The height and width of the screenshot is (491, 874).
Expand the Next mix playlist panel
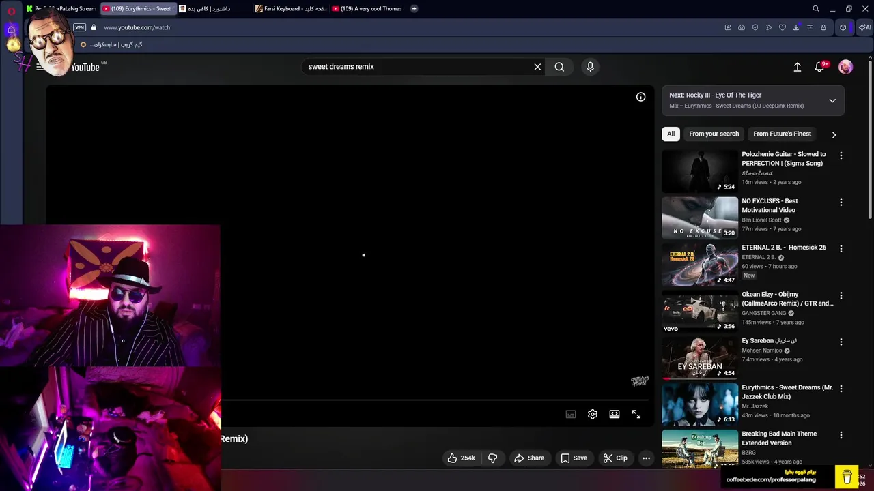[832, 100]
